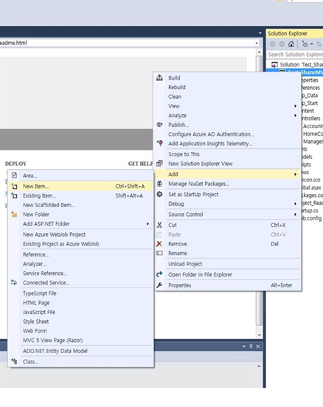This screenshot has height=407, width=323.
Task: Click the red Remove X icon
Action: click(x=159, y=244)
